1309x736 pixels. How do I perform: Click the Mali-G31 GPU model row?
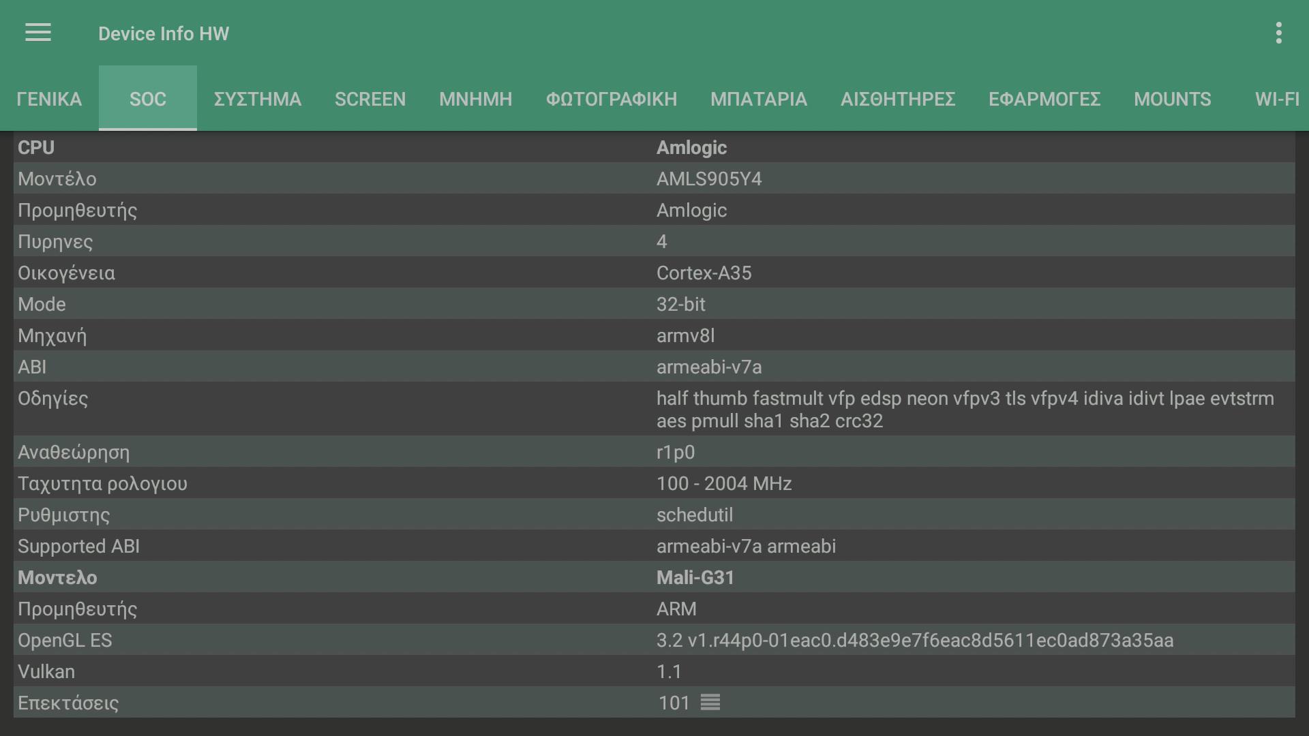[654, 577]
